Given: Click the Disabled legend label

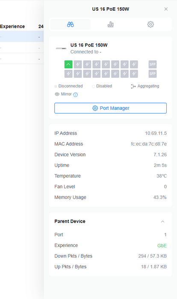Looking at the screenshot, I should [x=104, y=86].
